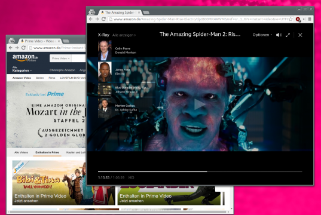The image size is (321, 215).
Task: Bookmark the page with the star icon
Action: 291,19
